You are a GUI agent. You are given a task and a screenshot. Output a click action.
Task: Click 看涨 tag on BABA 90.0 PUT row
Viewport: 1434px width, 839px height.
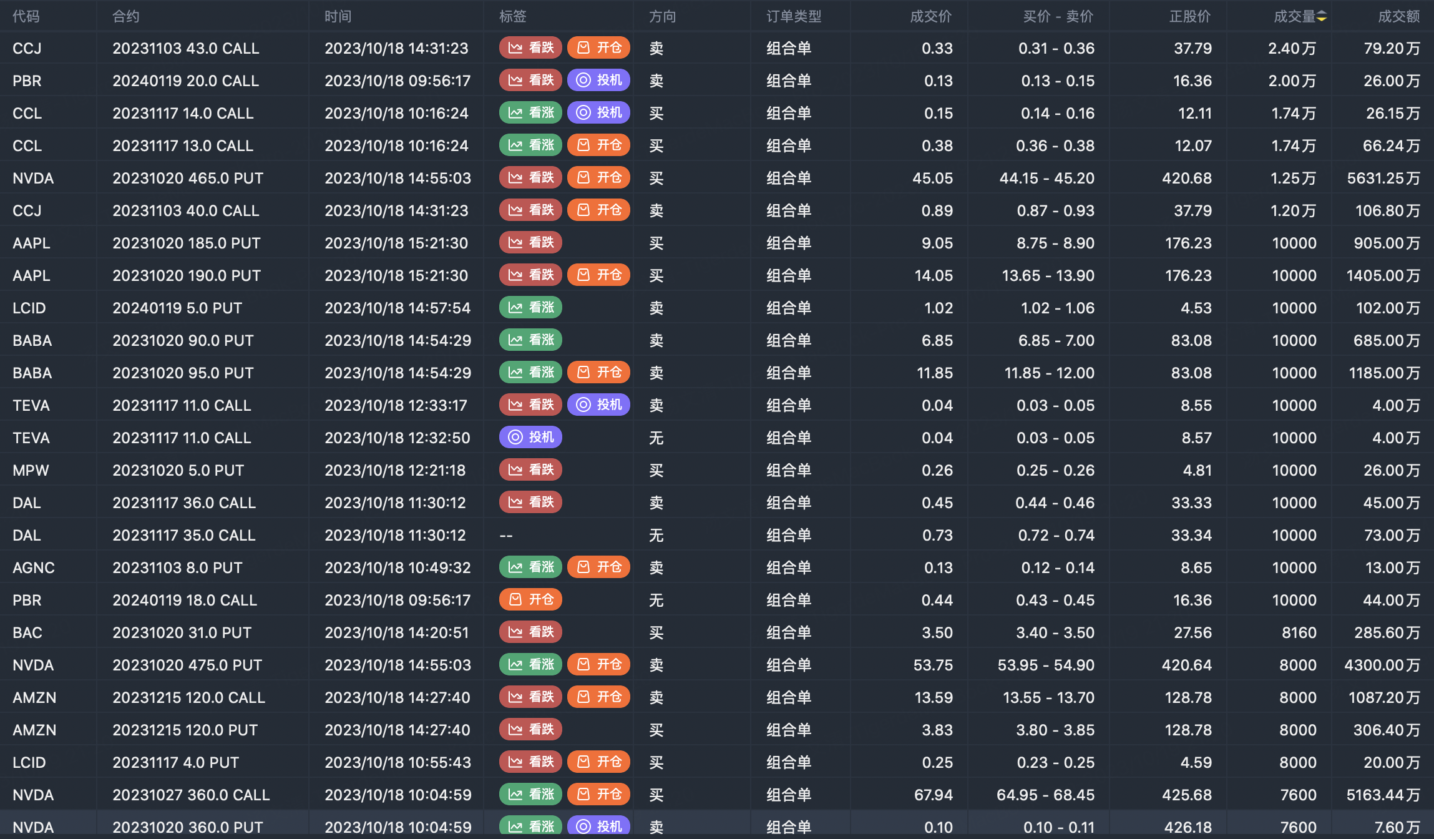(530, 340)
